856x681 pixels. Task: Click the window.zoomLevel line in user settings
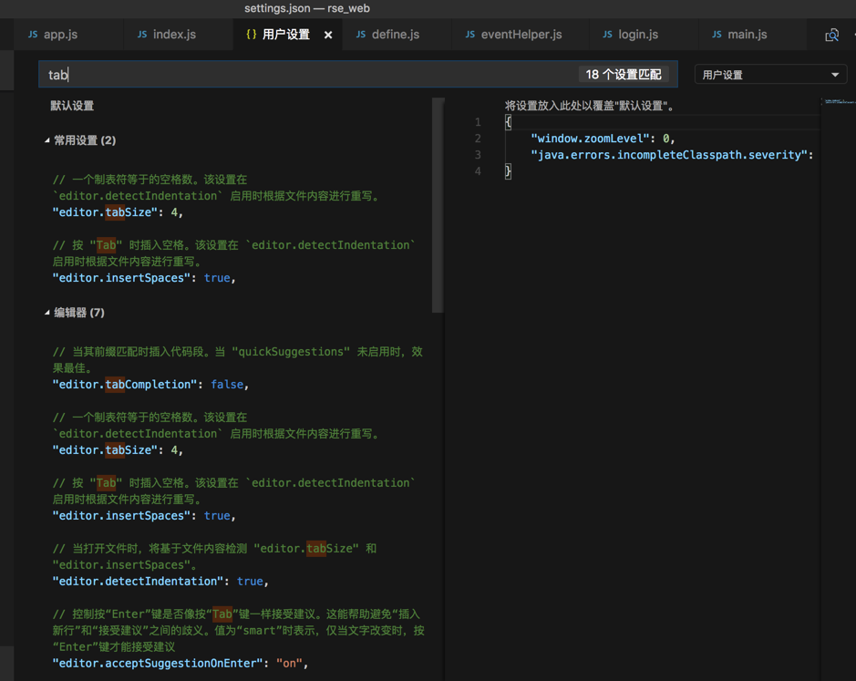[x=603, y=139]
